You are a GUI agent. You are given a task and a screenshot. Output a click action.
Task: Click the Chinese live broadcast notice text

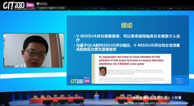coord(157,98)
